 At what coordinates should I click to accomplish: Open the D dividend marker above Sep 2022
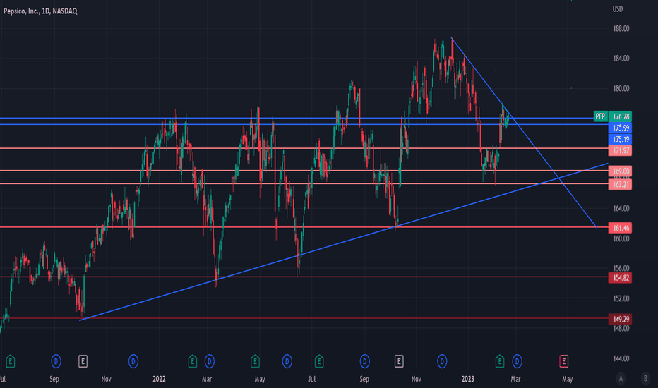point(365,360)
